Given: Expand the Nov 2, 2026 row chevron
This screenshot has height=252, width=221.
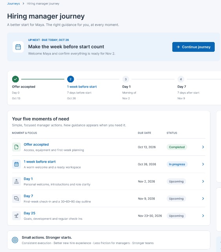Looking at the screenshot, I should coord(203,181).
